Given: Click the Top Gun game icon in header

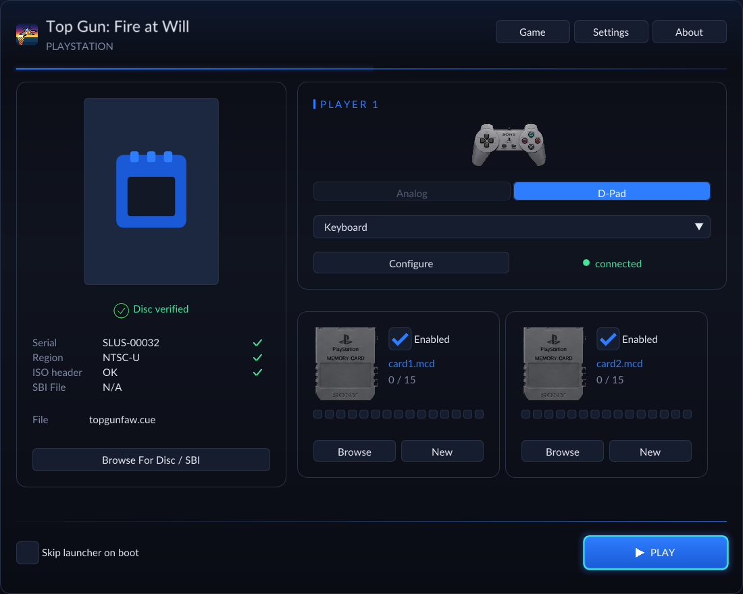Looking at the screenshot, I should 27,34.
